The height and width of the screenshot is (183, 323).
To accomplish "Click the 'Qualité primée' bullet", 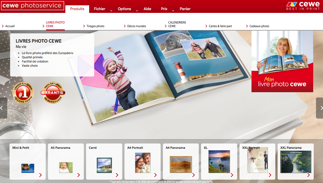I will point(32,57).
